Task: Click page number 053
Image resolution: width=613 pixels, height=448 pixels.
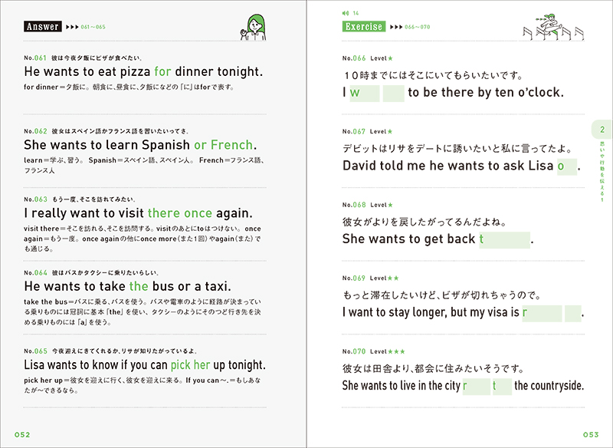Action: point(591,435)
